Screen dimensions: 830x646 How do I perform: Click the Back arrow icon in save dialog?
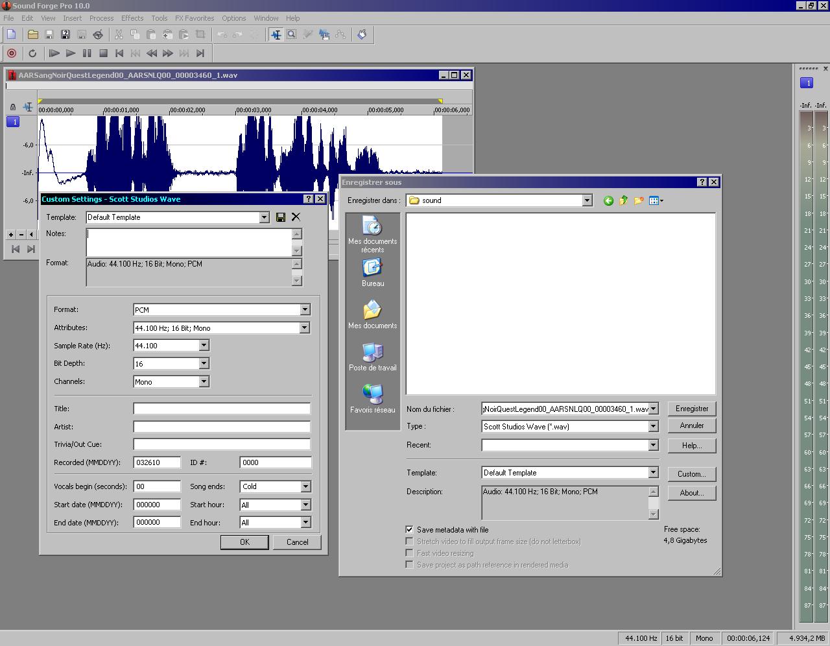[608, 200]
